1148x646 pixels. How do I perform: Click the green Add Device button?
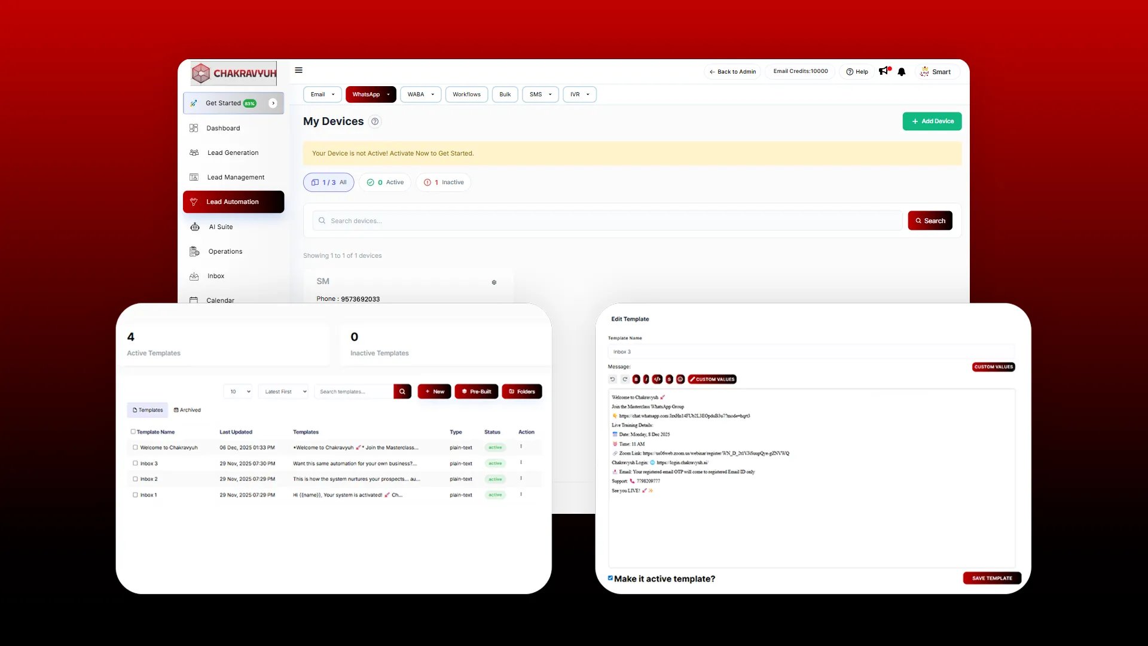[932, 121]
